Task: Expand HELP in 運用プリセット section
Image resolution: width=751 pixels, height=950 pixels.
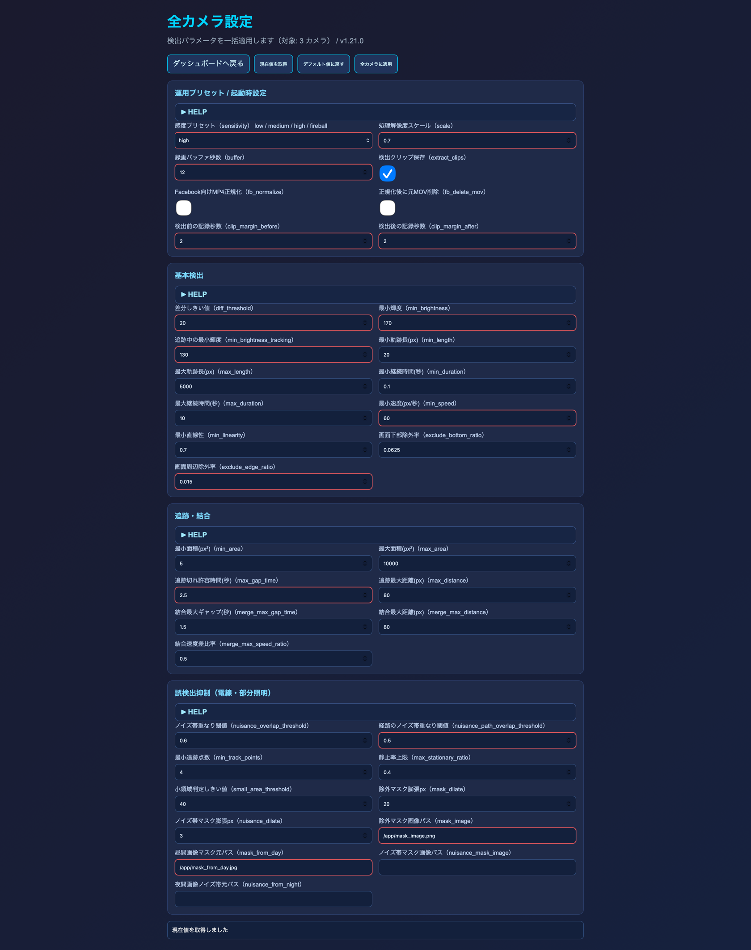Action: click(x=194, y=112)
